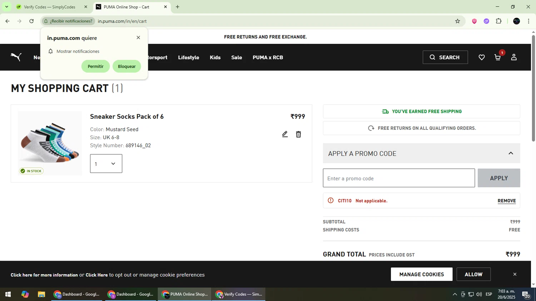Screen dimensions: 536x301
Task: Close the PUMA Online Shop Cart tab
Action: (x=165, y=7)
